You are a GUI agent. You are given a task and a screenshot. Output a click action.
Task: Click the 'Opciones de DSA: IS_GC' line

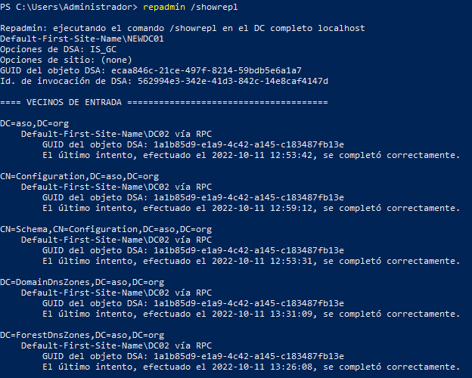(x=48, y=49)
